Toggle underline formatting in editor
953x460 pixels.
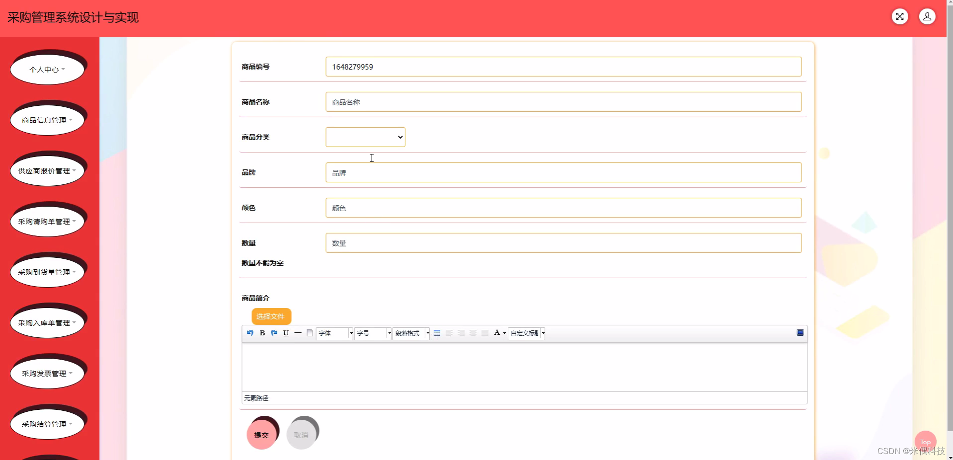point(286,333)
